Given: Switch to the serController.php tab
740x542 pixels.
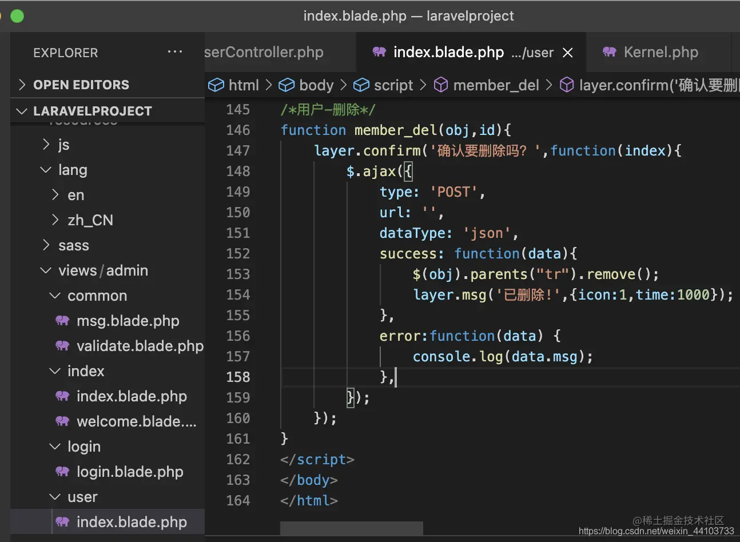Looking at the screenshot, I should (x=280, y=52).
